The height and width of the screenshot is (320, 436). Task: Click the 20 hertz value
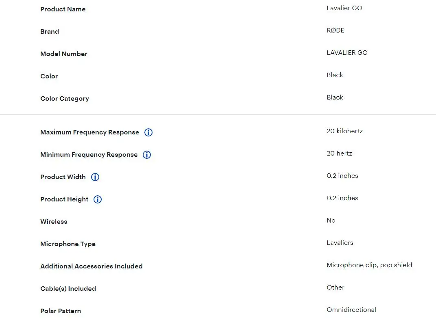(x=339, y=154)
